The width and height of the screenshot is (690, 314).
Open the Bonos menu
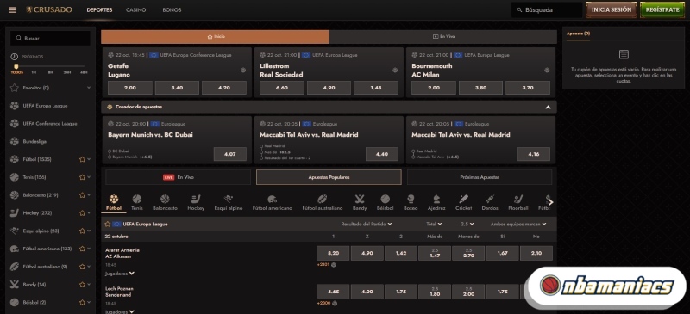(172, 9)
